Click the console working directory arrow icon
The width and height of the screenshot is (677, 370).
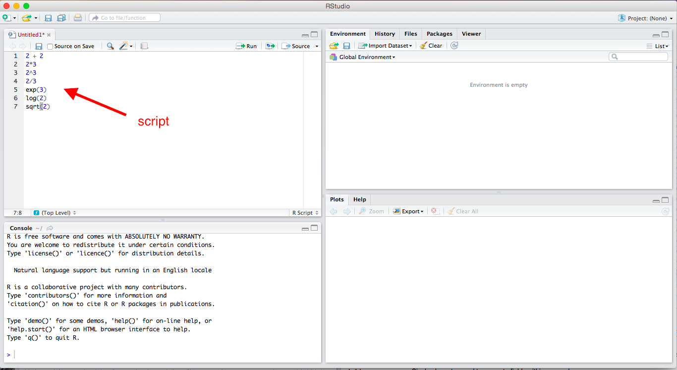tap(50, 228)
